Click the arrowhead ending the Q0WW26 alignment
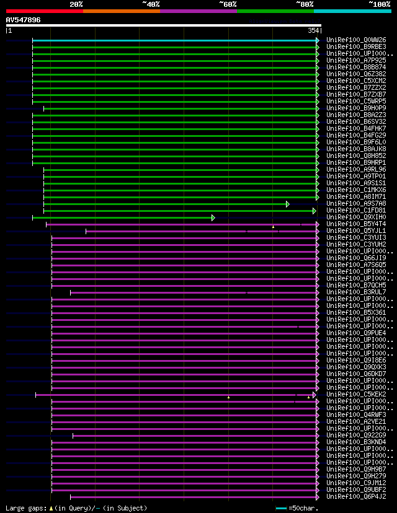This screenshot has width=397, height=513. click(x=318, y=40)
